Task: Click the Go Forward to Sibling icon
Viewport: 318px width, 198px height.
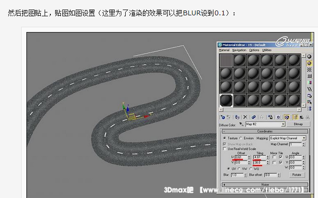Action: 307,117
